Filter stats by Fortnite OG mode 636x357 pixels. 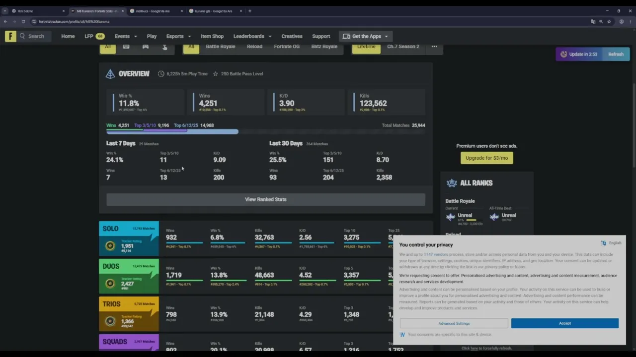tap(287, 47)
